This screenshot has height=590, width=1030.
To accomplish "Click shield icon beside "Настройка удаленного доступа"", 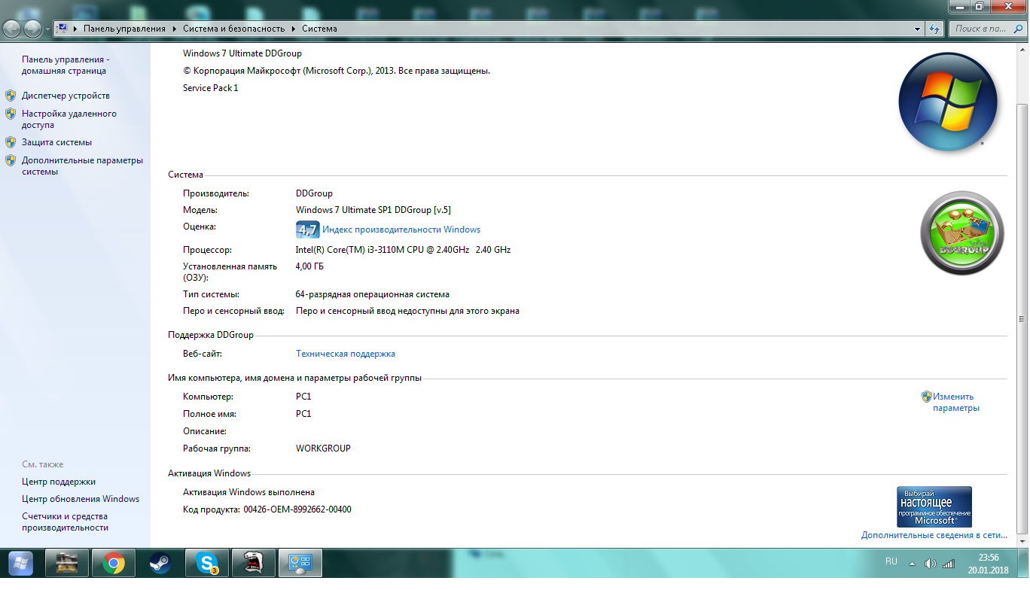I will coord(11,114).
